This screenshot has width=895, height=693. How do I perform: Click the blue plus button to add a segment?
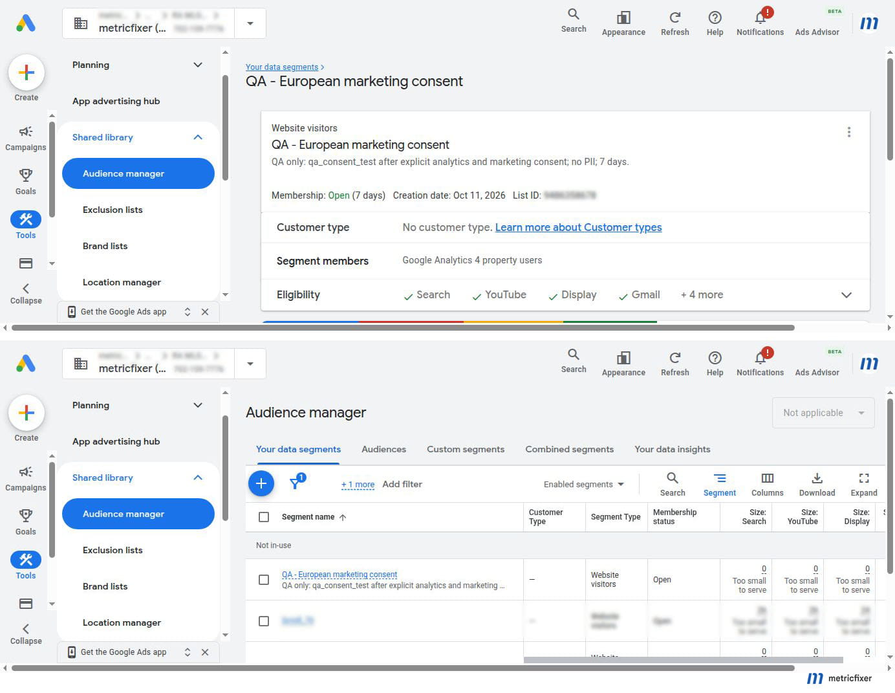[x=261, y=483]
